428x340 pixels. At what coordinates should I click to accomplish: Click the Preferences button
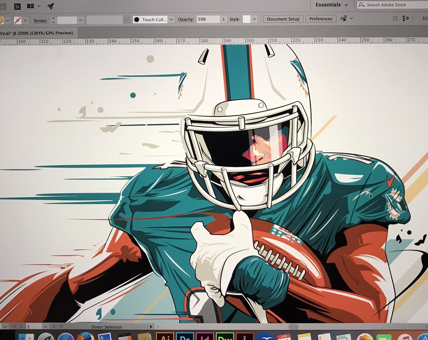coord(321,19)
